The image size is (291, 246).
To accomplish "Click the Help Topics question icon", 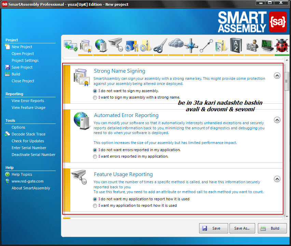I will point(8,174).
